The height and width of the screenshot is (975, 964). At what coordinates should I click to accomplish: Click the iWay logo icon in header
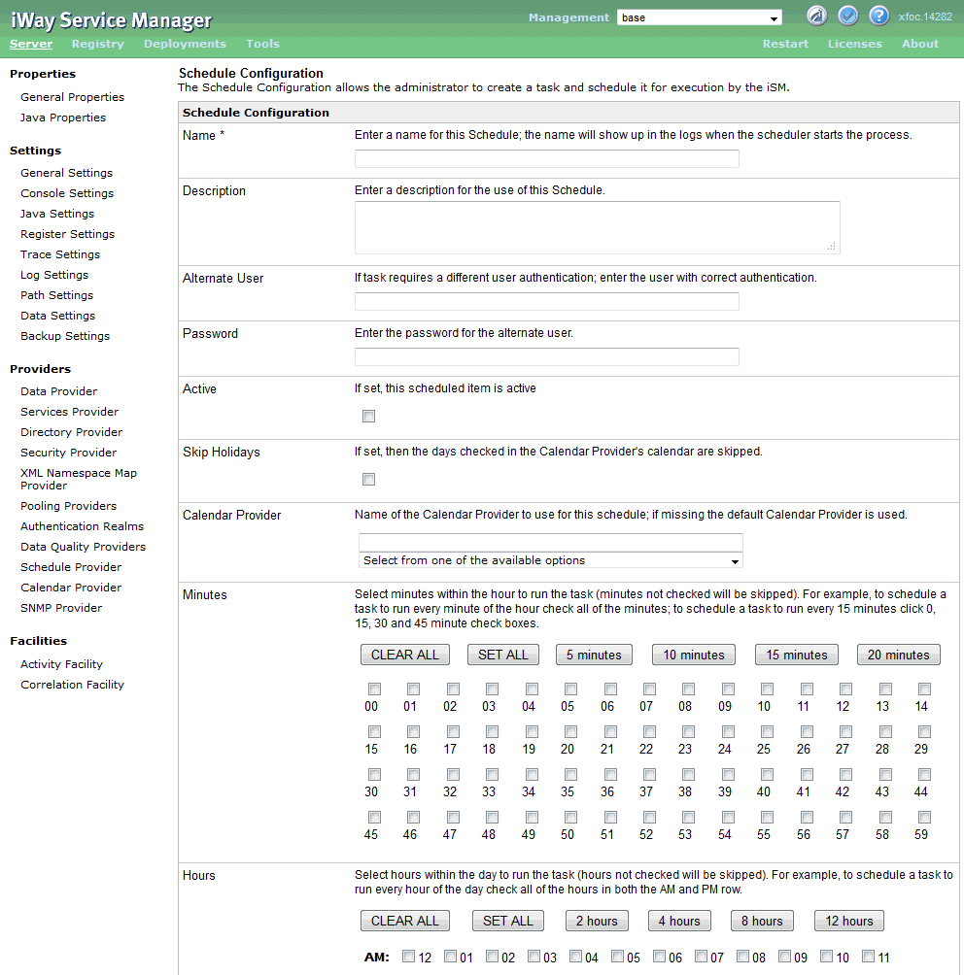[x=816, y=16]
